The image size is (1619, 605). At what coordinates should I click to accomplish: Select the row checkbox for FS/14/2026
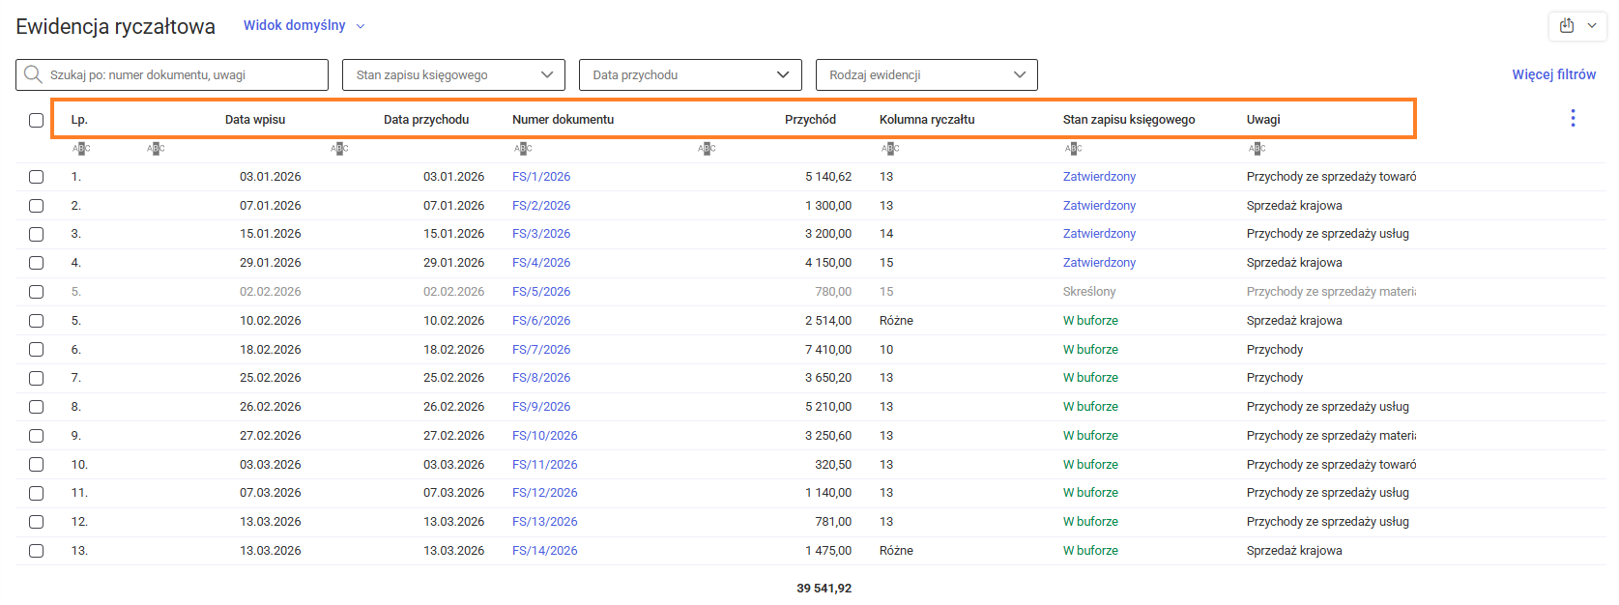coord(36,551)
